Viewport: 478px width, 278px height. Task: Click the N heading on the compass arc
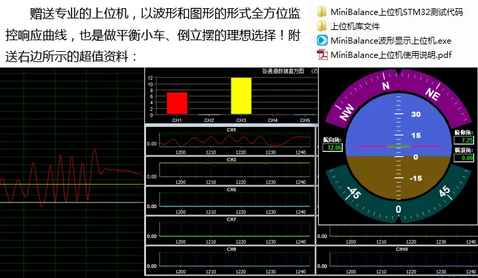[x=386, y=86]
